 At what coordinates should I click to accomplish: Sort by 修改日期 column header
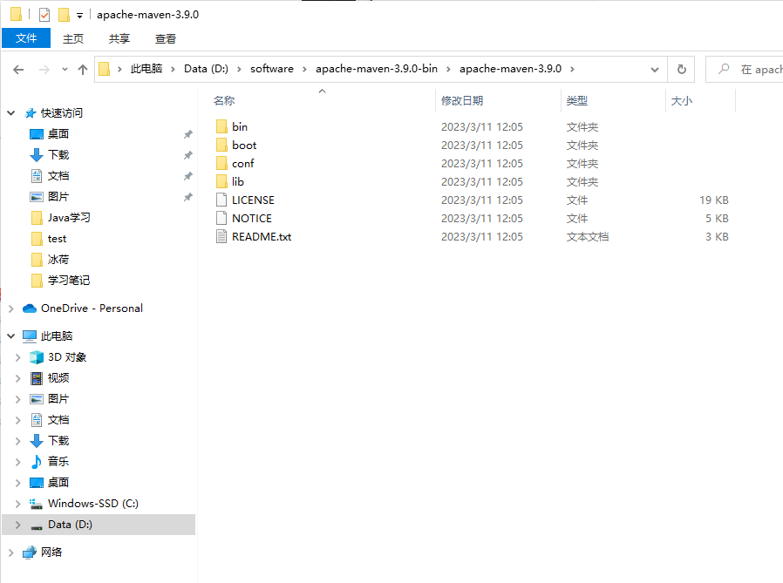click(x=462, y=101)
